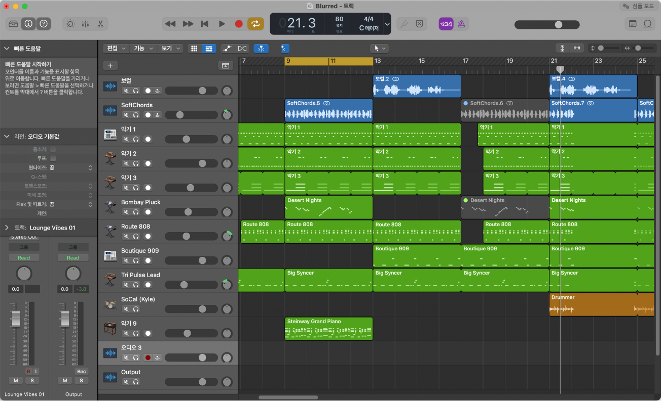Screen dimensions: 662x401
Task: Click the metronome icon
Action: click(461, 24)
